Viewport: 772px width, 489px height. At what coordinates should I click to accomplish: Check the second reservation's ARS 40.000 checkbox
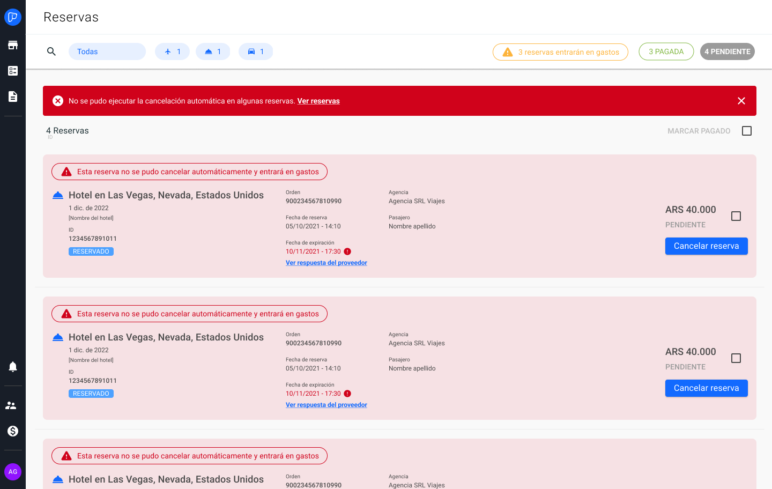click(736, 358)
